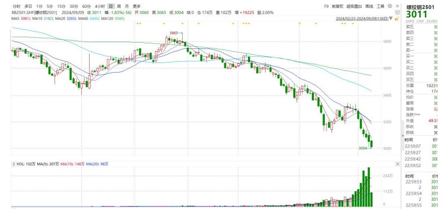The height and width of the screenshot is (215, 446).
Task: Click the small keyboard icon below the chevron
Action: coord(397,12)
